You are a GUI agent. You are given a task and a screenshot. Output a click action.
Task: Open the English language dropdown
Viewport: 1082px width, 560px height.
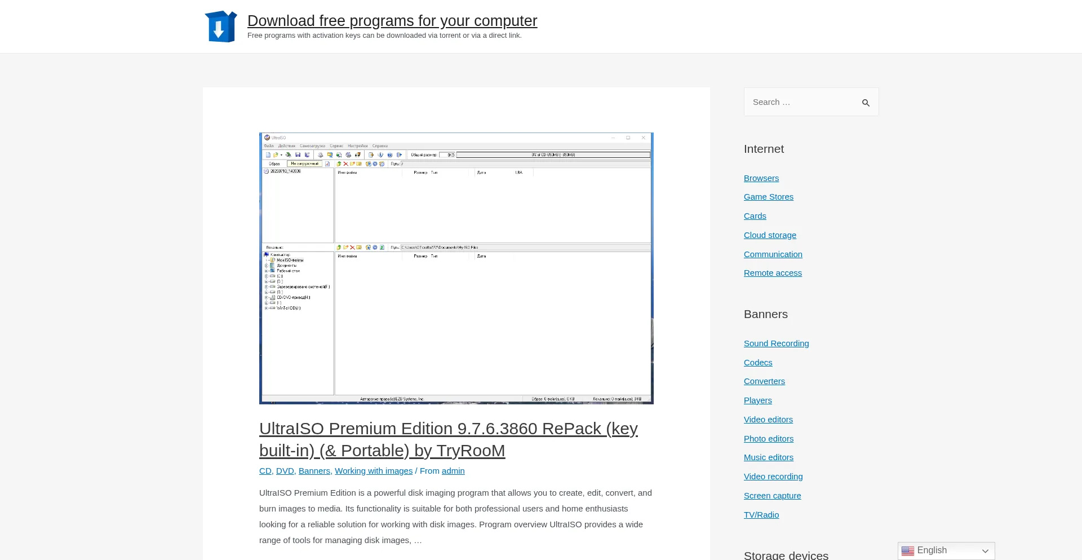coord(946,551)
